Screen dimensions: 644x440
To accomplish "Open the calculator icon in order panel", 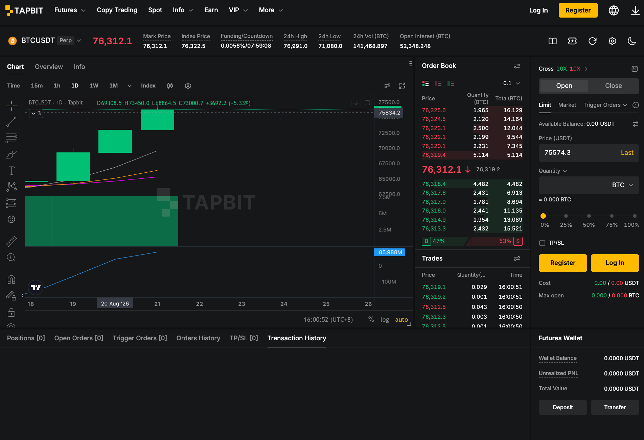I will 635,69.
